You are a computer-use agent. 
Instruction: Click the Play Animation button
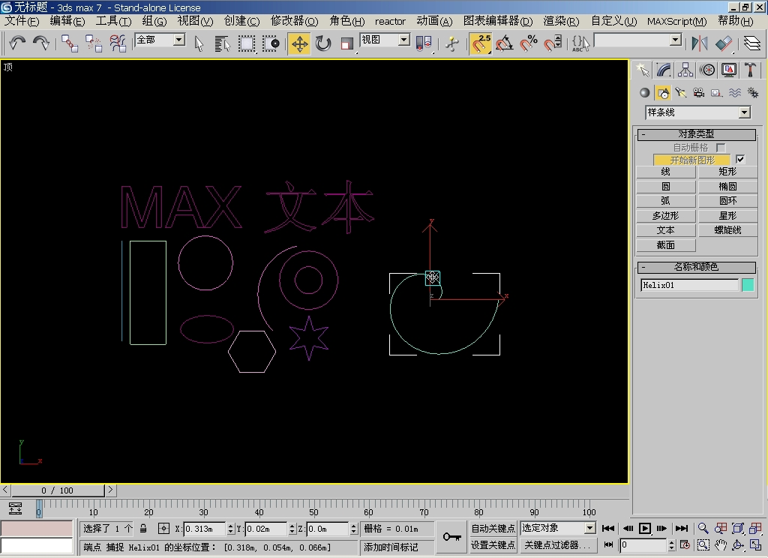coord(645,528)
